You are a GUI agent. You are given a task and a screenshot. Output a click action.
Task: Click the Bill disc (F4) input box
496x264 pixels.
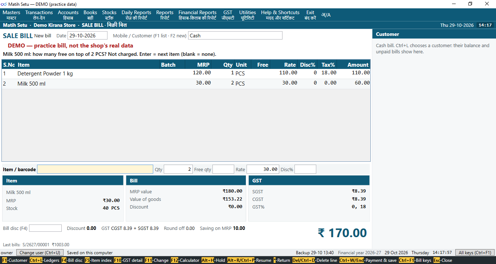tap(45, 228)
